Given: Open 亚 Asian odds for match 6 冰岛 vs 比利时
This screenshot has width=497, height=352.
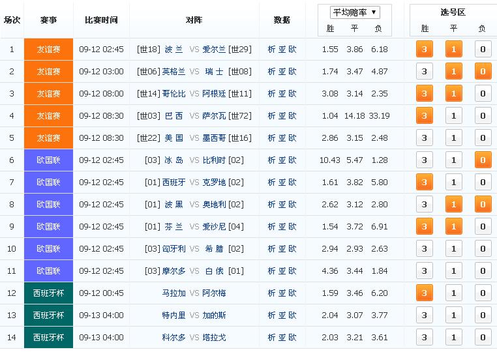Looking at the screenshot, I should coord(282,160).
